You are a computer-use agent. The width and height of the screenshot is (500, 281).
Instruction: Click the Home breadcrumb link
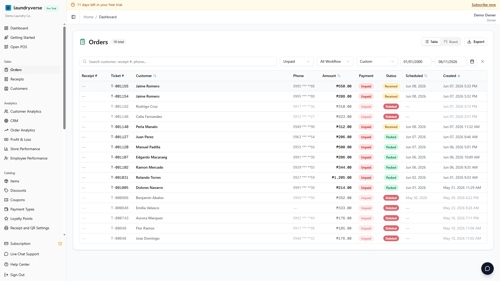(x=88, y=17)
